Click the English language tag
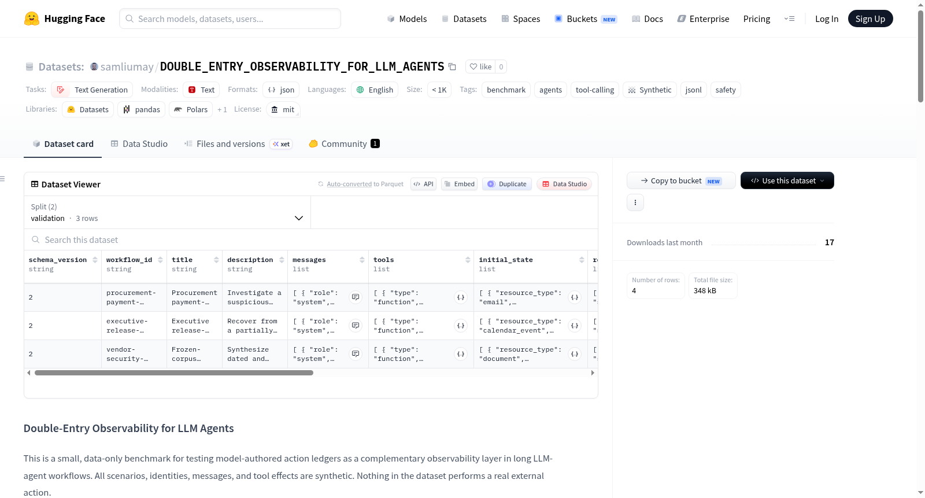The image size is (925, 498). click(x=375, y=90)
